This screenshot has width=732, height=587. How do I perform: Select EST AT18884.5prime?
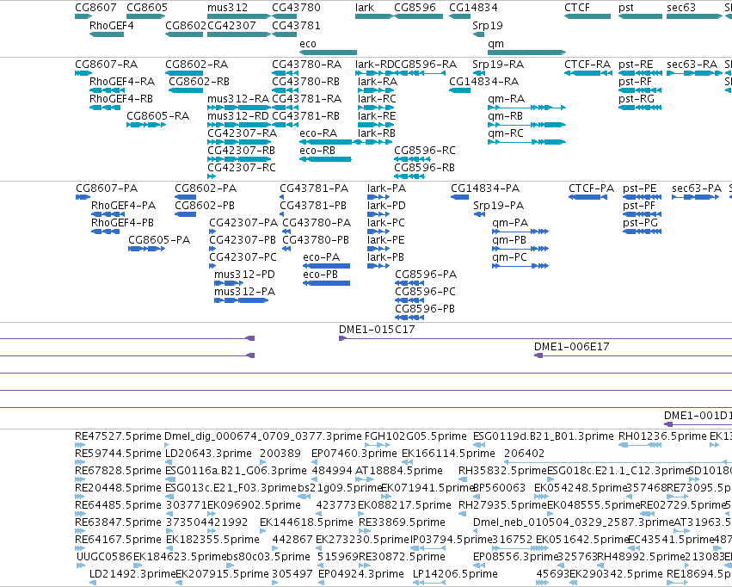coord(364,479)
